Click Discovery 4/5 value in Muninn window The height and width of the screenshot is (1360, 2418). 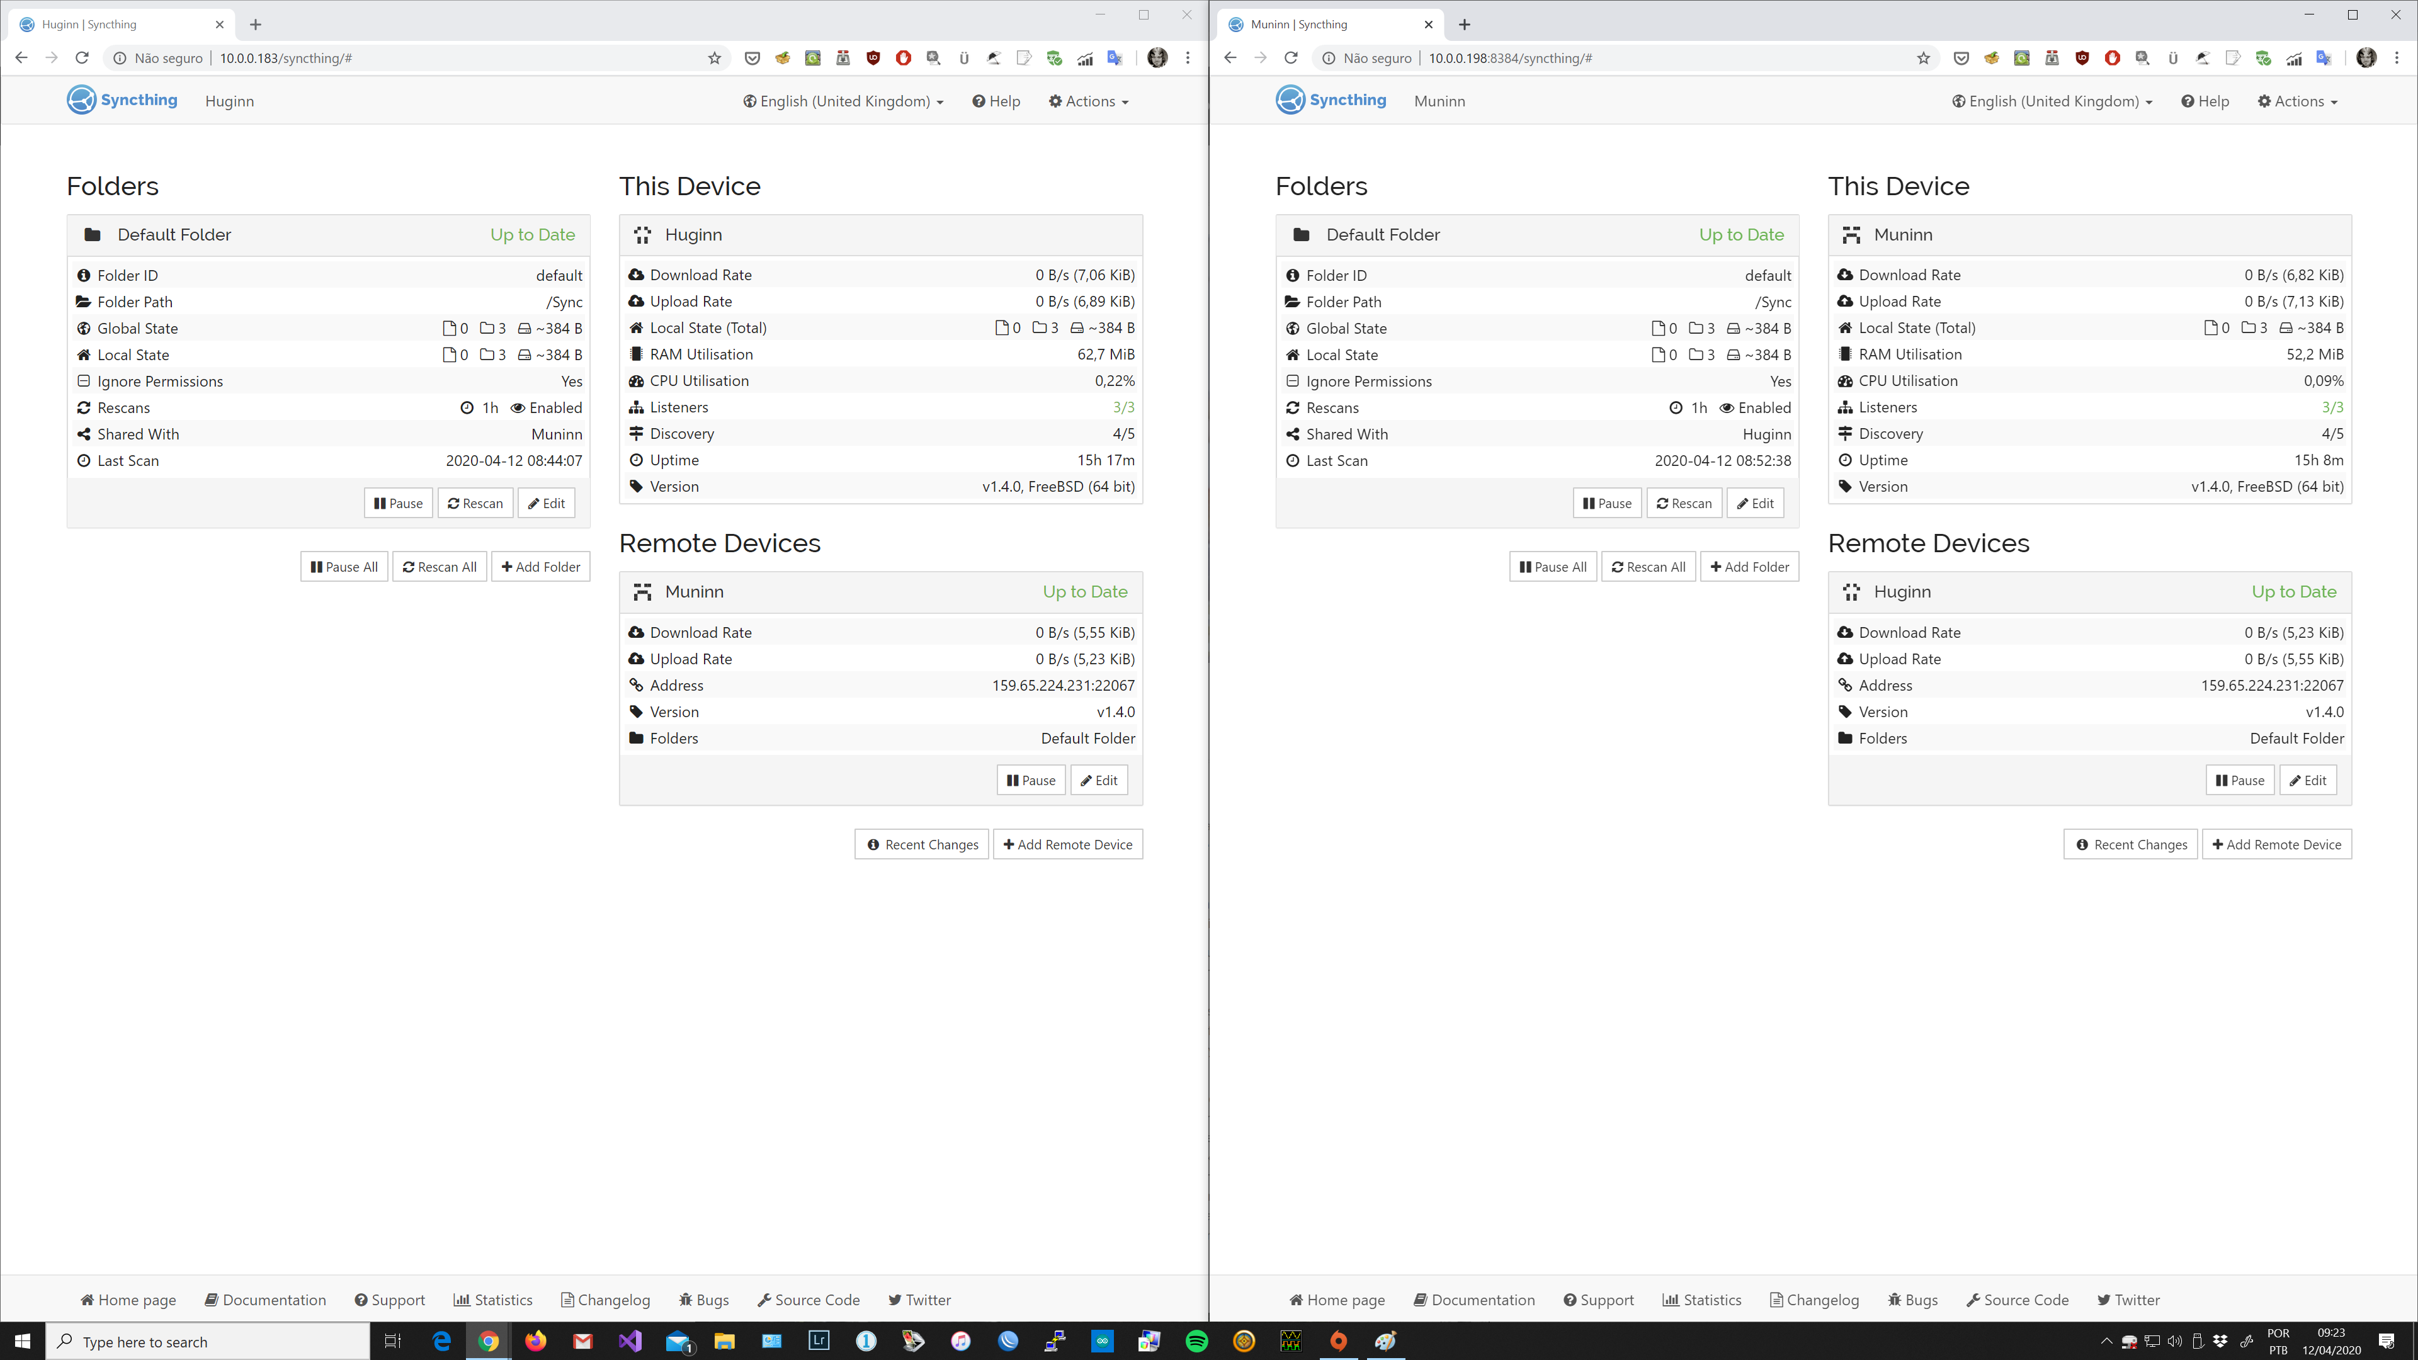coord(2332,434)
